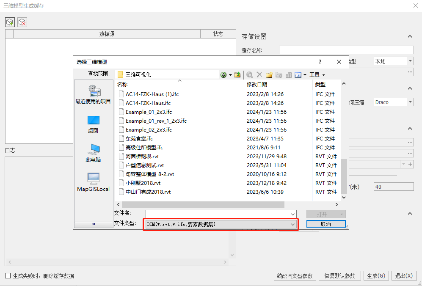The height and width of the screenshot is (286, 422).
Task: Select Desktop (桌面) in the places sidebar
Action: click(x=93, y=124)
